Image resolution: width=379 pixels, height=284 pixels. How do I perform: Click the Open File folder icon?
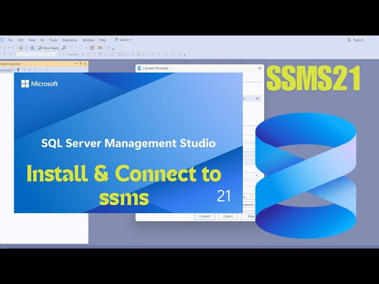(21, 48)
